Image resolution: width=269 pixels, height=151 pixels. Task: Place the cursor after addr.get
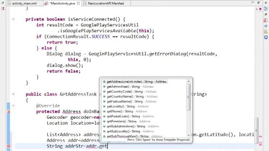point(108,146)
